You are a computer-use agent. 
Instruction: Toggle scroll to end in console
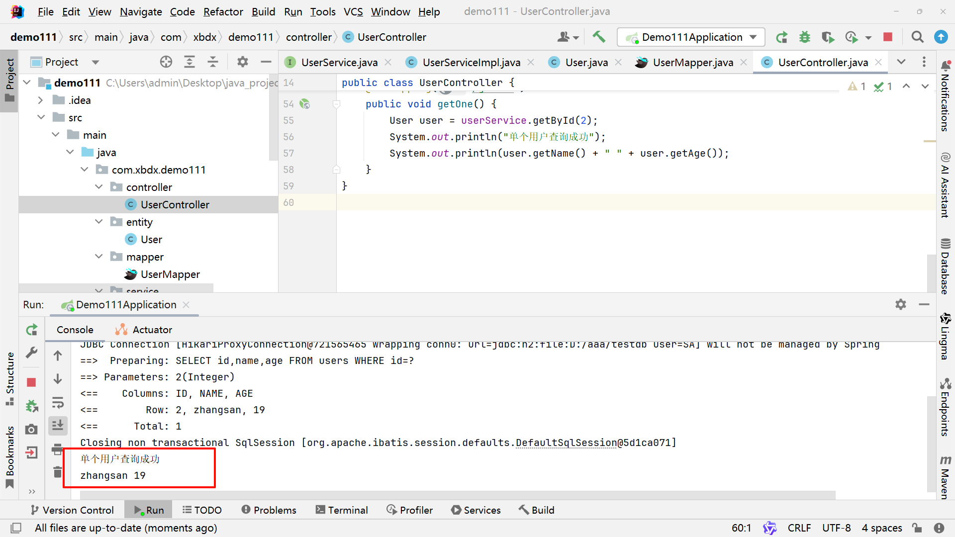pyautogui.click(x=58, y=426)
